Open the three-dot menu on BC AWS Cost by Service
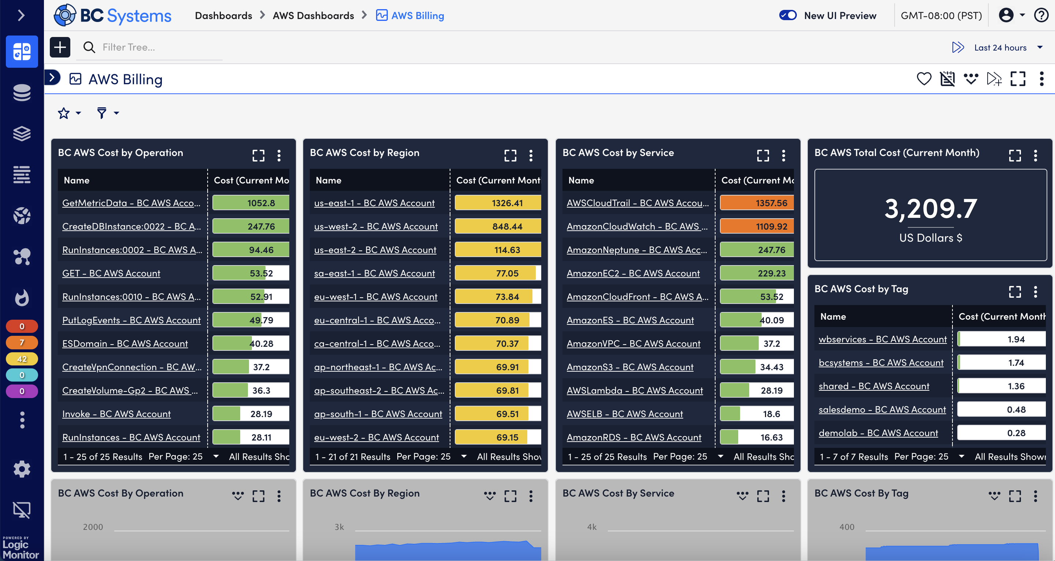 click(784, 156)
